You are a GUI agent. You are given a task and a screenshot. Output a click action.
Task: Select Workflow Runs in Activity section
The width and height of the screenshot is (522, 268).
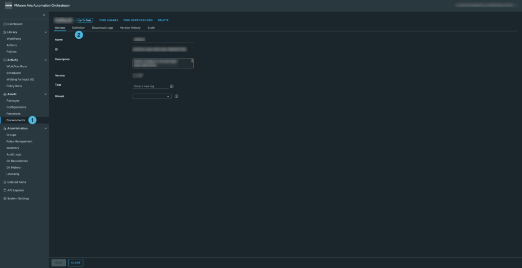click(17, 66)
